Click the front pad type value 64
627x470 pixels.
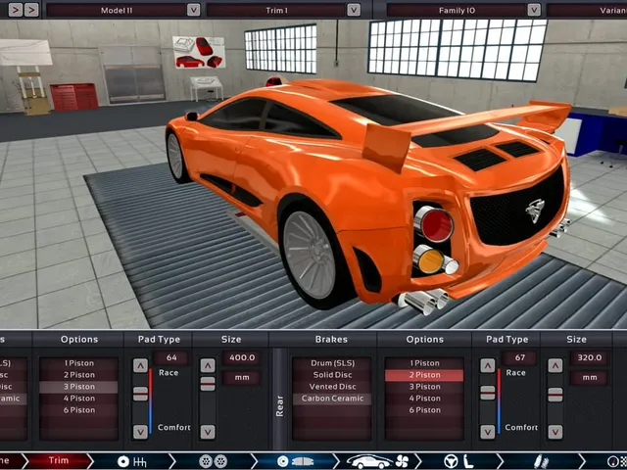click(171, 357)
